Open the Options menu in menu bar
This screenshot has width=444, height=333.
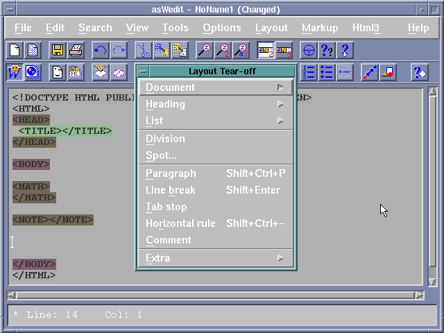point(221,28)
